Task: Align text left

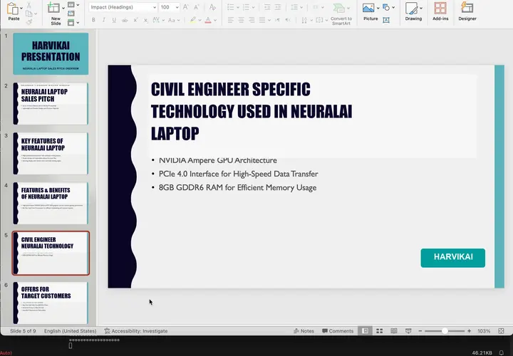Action: point(231,20)
